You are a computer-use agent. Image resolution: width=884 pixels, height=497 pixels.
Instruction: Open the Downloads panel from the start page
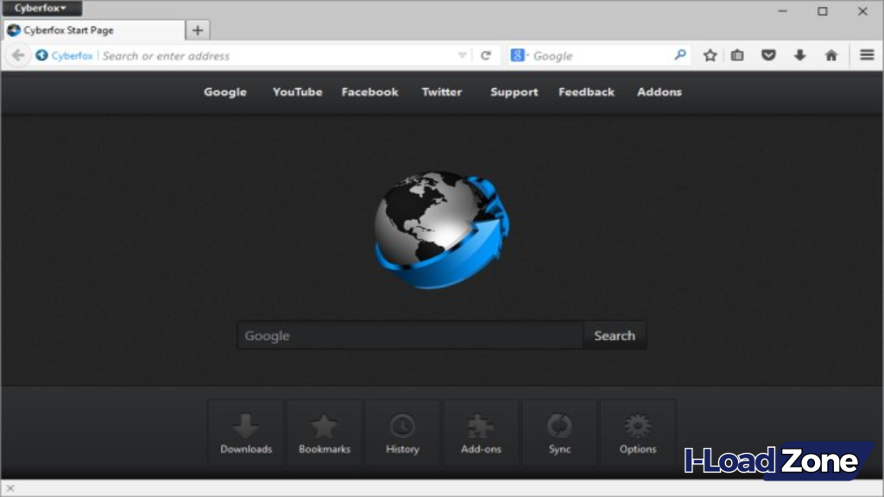click(246, 431)
